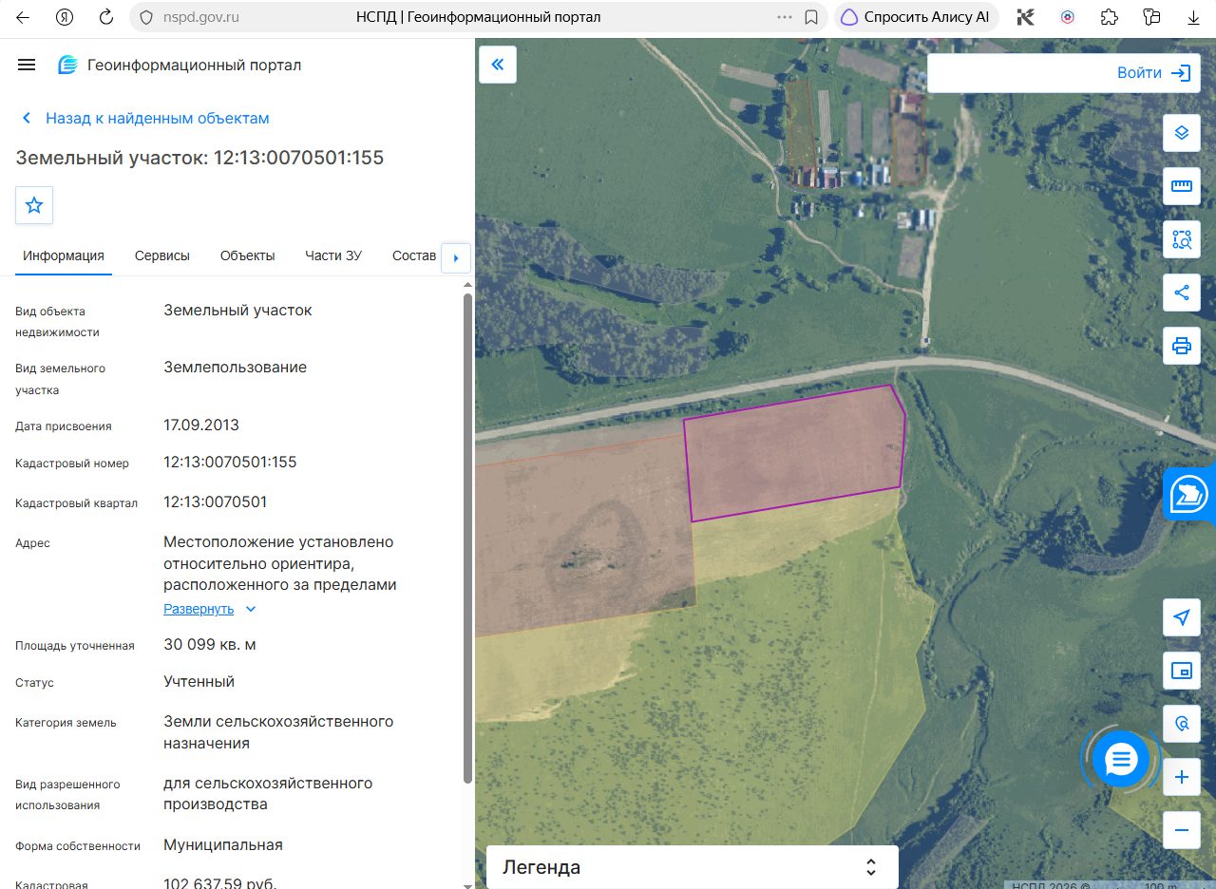The width and height of the screenshot is (1216, 889).
Task: Open the blue map-of-Russia side widget
Action: point(1190,494)
